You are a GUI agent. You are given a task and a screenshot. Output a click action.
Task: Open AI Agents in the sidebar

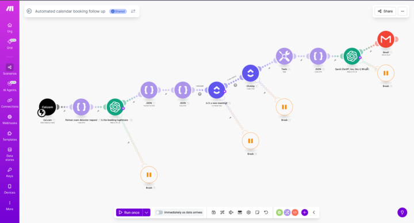pyautogui.click(x=10, y=86)
